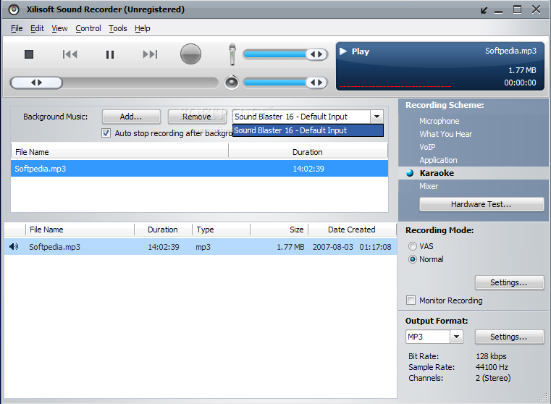Click the speaker volume icon in the toolbar
This screenshot has height=404, width=551.
(x=232, y=83)
